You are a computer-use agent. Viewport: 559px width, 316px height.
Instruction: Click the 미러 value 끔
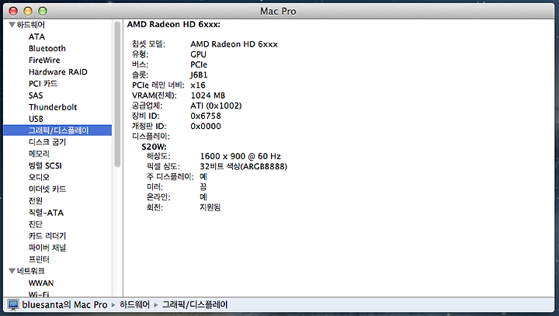point(203,187)
